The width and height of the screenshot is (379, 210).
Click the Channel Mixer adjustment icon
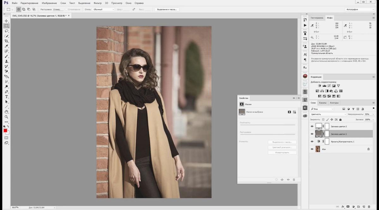coord(336,91)
